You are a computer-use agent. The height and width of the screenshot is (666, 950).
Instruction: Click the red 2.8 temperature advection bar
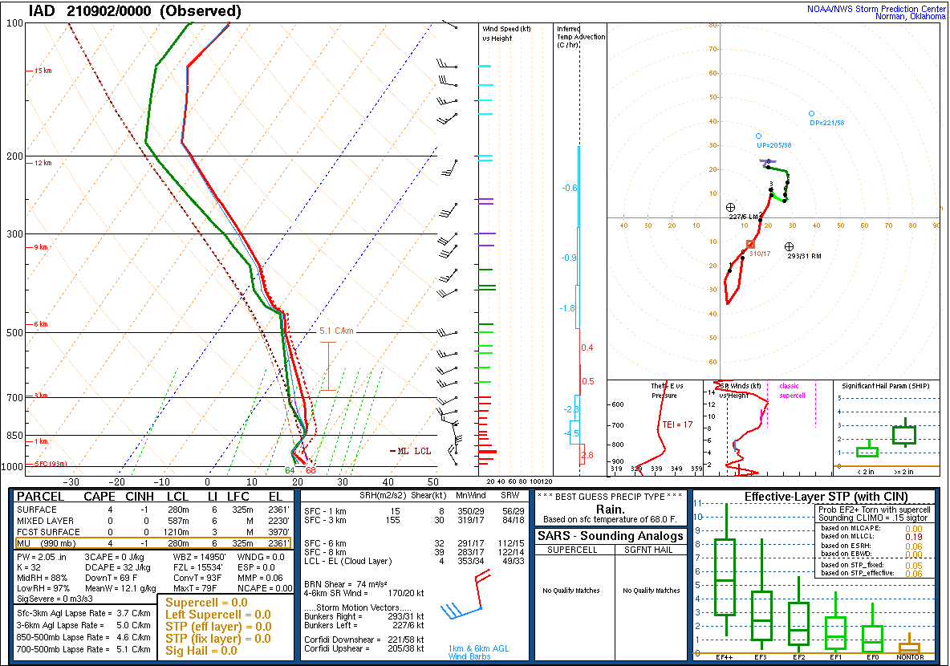click(583, 455)
